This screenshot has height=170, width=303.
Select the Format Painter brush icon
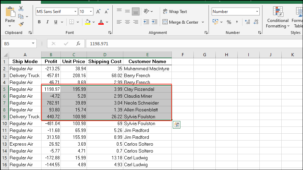21,24
